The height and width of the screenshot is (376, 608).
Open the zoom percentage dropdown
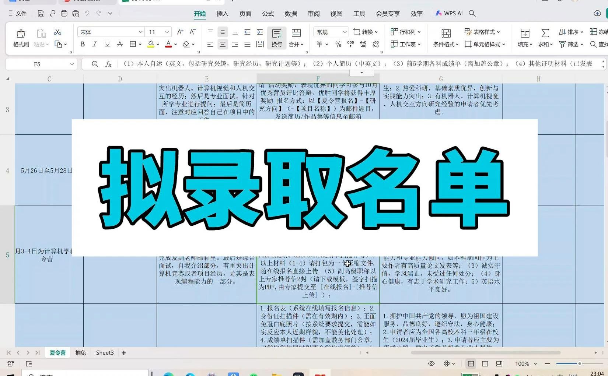(535, 364)
